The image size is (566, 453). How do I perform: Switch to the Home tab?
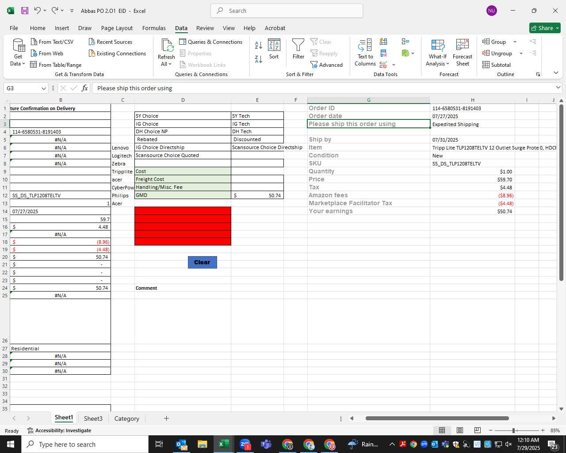coord(38,28)
